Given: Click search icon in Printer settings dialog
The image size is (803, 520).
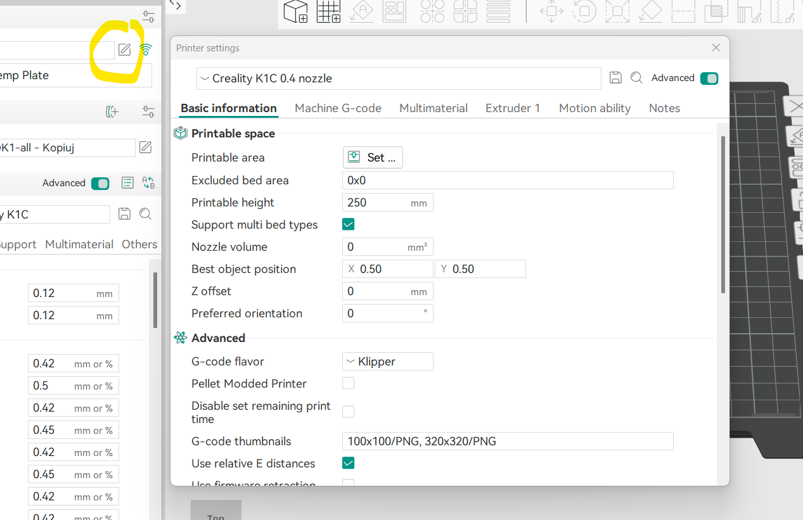Looking at the screenshot, I should [x=636, y=78].
